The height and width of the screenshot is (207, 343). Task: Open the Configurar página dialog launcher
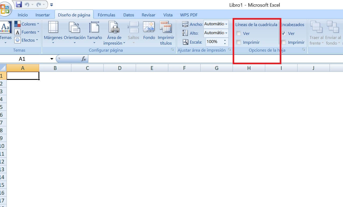tap(173, 50)
